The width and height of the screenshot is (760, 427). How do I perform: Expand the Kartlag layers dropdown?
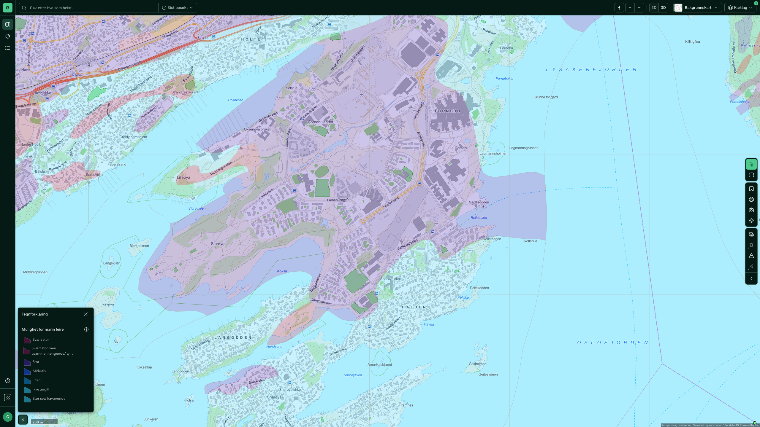click(740, 8)
